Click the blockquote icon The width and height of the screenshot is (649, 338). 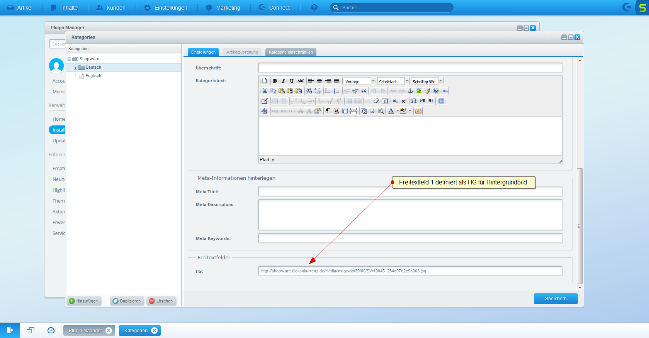pyautogui.click(x=364, y=91)
